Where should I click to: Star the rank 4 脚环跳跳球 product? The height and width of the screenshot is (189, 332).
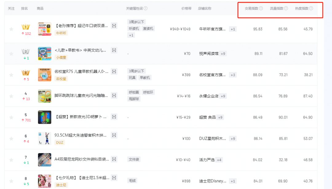11,96
